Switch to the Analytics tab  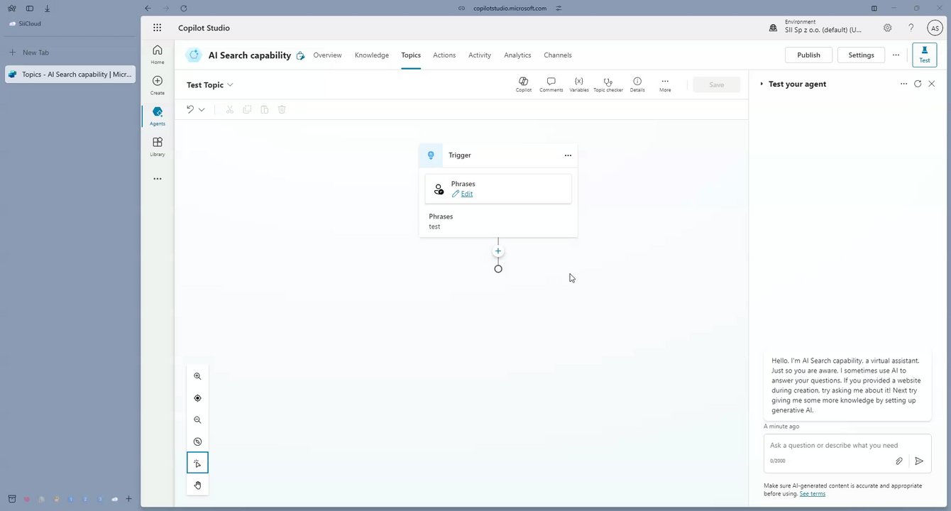click(x=517, y=55)
